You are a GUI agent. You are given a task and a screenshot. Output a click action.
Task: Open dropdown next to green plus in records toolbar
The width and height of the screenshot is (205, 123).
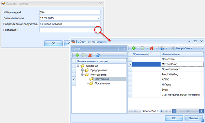click(138, 48)
